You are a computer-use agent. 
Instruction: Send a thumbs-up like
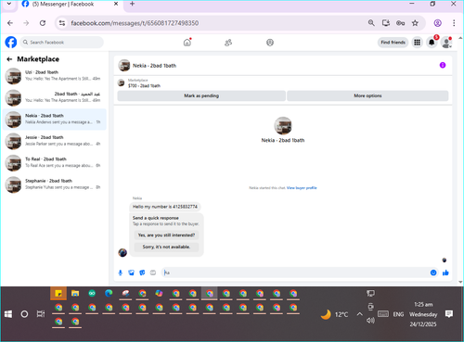[x=445, y=272]
